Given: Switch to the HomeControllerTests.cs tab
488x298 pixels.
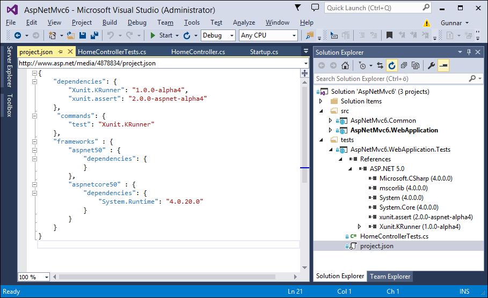Looking at the screenshot, I should click(x=112, y=52).
